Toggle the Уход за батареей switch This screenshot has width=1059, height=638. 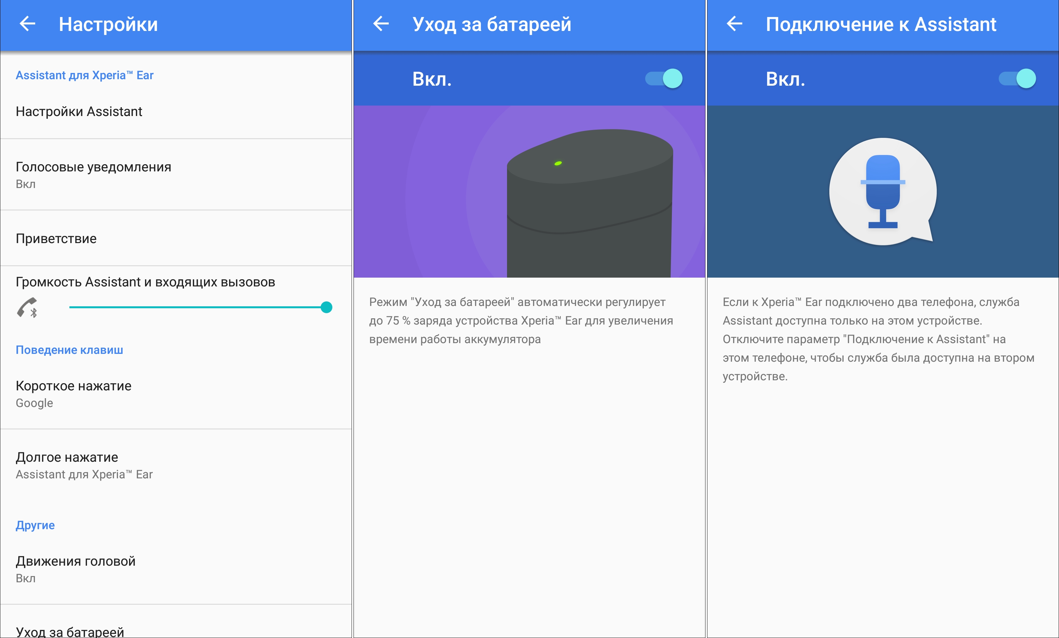pyautogui.click(x=664, y=79)
